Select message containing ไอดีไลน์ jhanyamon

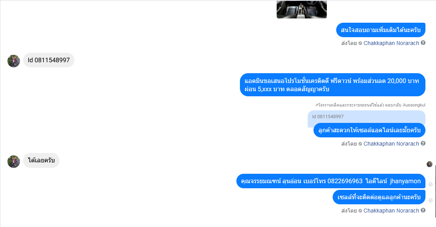pos(331,181)
